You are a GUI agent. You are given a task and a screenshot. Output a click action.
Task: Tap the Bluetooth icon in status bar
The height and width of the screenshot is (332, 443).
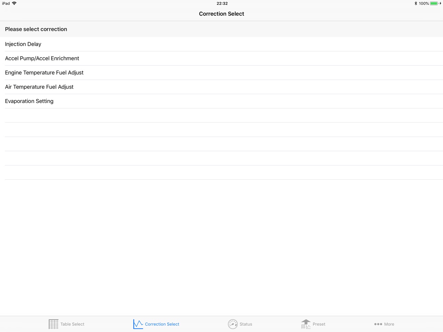(x=416, y=3)
